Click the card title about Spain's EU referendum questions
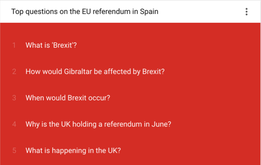Viewport: 261px width, 165px height. pyautogui.click(x=85, y=12)
